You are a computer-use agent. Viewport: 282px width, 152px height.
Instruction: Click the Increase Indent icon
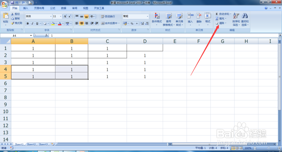pyautogui.click(x=96, y=23)
